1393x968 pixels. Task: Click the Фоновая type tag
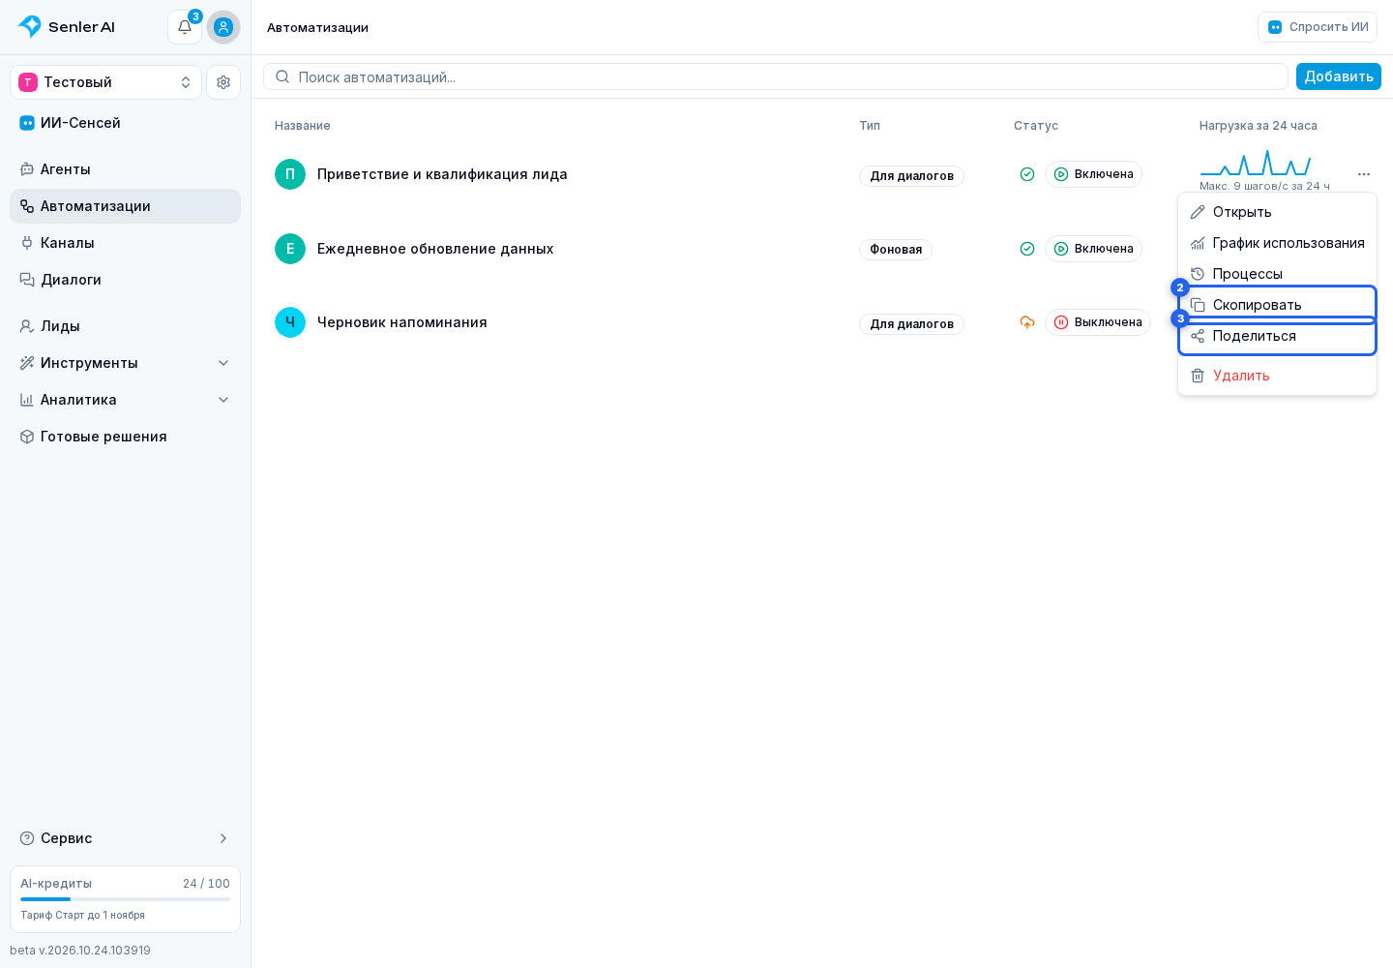[896, 250]
